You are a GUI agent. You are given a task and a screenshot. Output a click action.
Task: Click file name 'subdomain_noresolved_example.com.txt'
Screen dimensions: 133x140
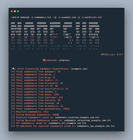[x=88, y=120]
